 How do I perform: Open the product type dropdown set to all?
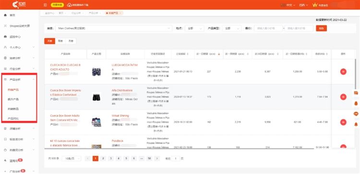(x=231, y=28)
